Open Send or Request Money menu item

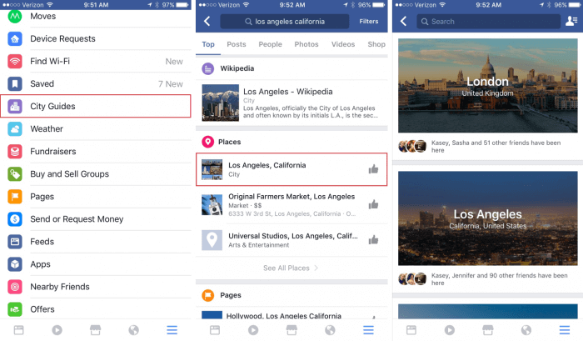pyautogui.click(x=96, y=219)
